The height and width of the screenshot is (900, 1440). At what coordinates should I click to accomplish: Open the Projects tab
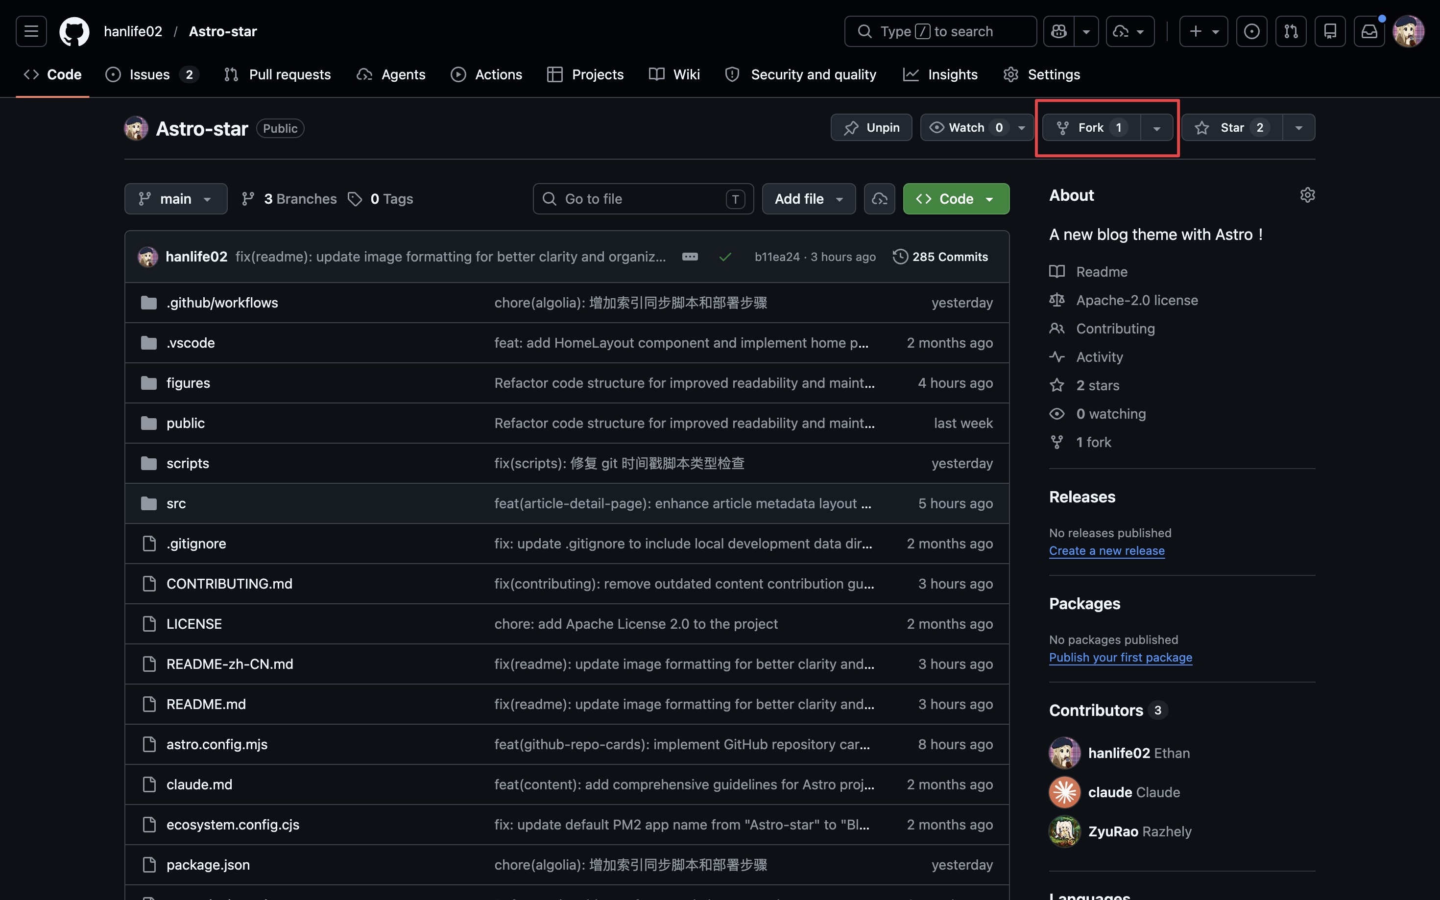(x=585, y=74)
